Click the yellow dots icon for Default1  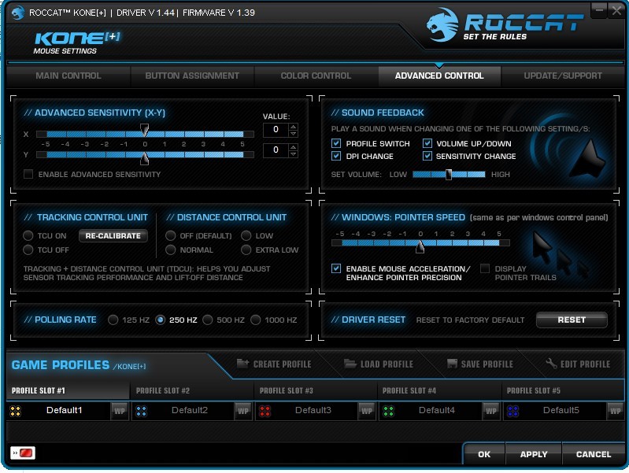(x=16, y=411)
